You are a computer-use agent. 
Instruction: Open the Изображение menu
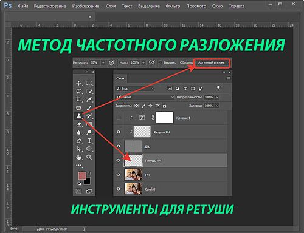click(x=86, y=6)
